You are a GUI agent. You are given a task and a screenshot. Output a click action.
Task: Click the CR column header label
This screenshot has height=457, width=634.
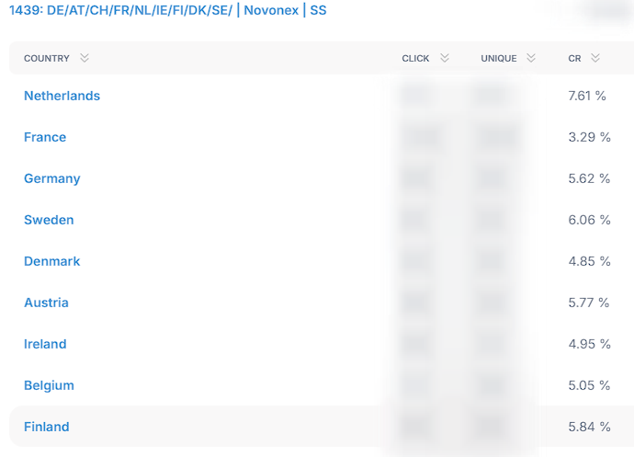[x=574, y=58]
